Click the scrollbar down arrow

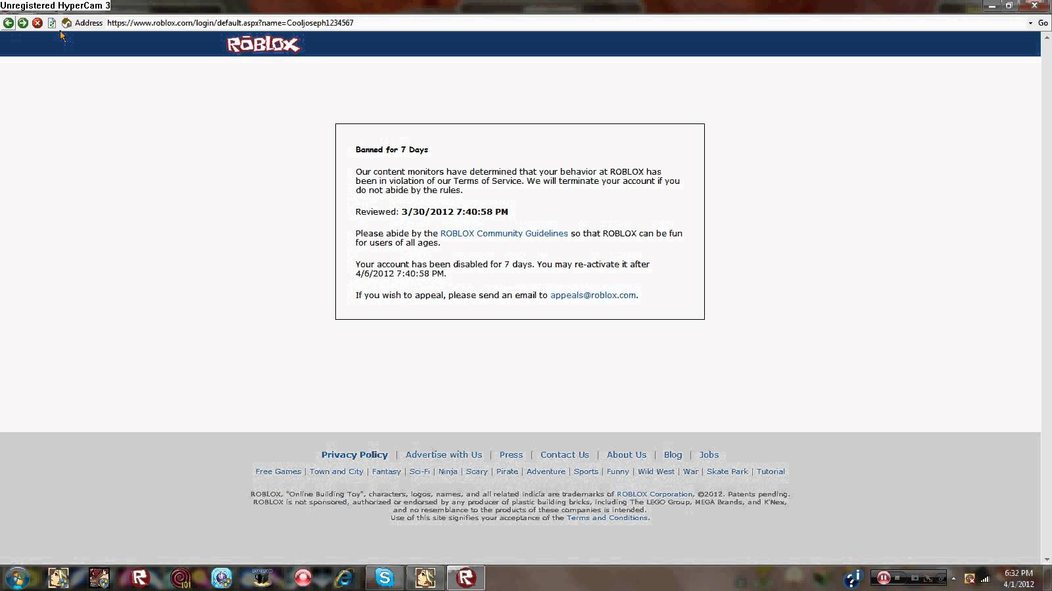[1046, 559]
